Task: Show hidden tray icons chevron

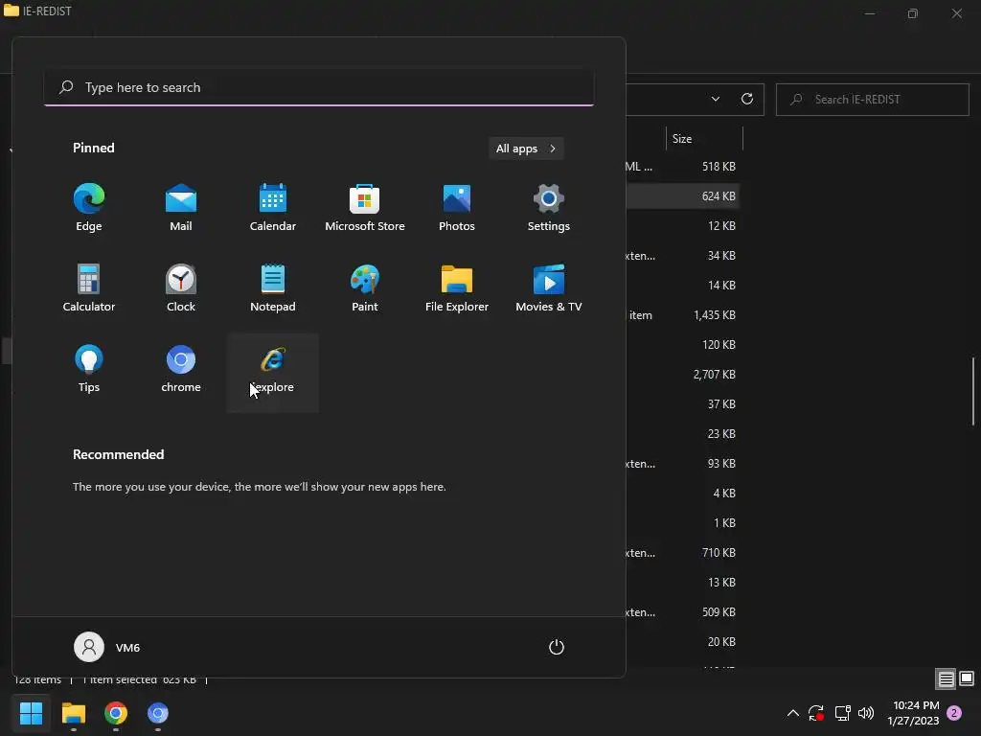Action: (x=792, y=713)
